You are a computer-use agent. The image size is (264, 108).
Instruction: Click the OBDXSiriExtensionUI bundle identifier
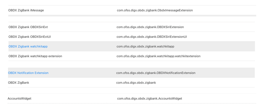point(152,37)
